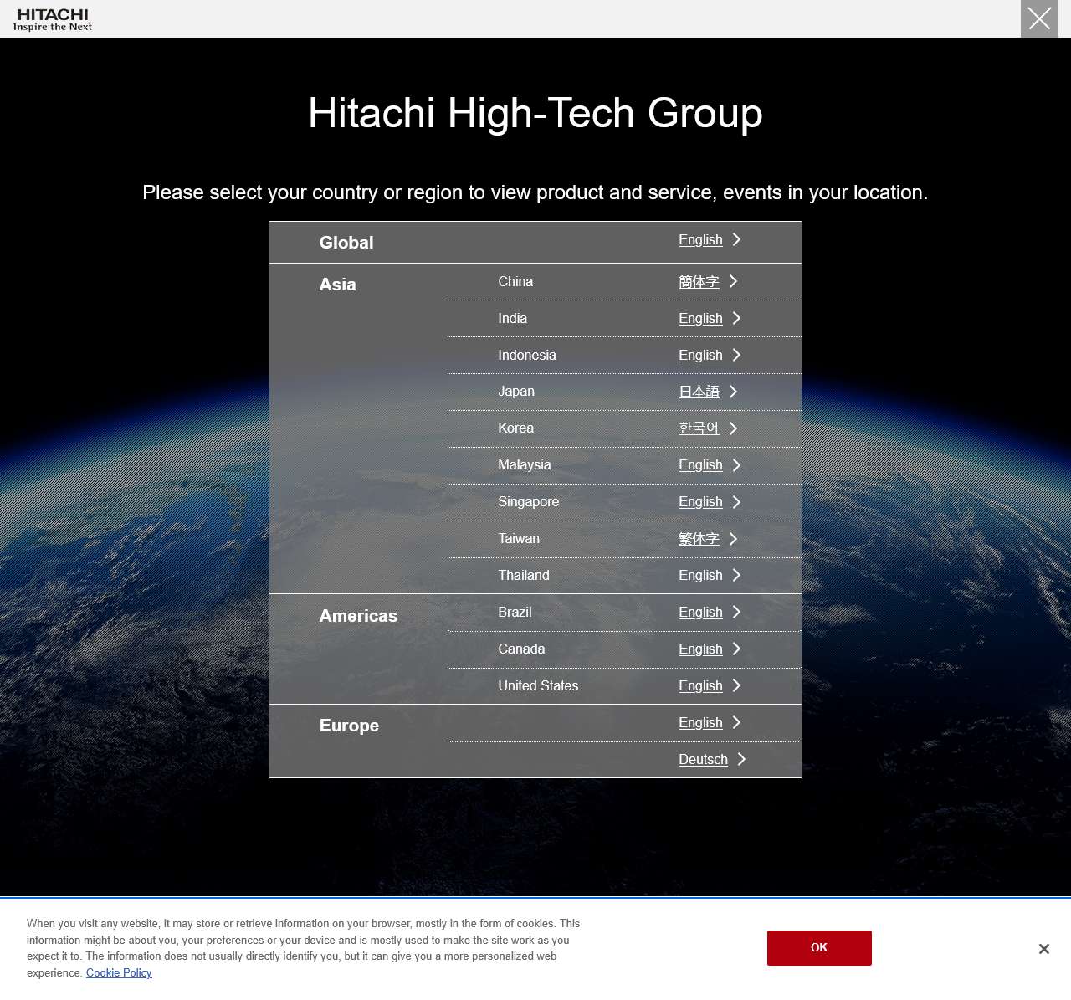Screen dimensions: 1071x1000
Task: Dismiss the cookie notice with the X
Action: tap(1043, 949)
